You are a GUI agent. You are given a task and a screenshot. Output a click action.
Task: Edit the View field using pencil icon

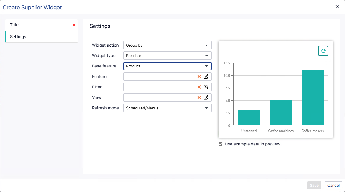click(206, 97)
